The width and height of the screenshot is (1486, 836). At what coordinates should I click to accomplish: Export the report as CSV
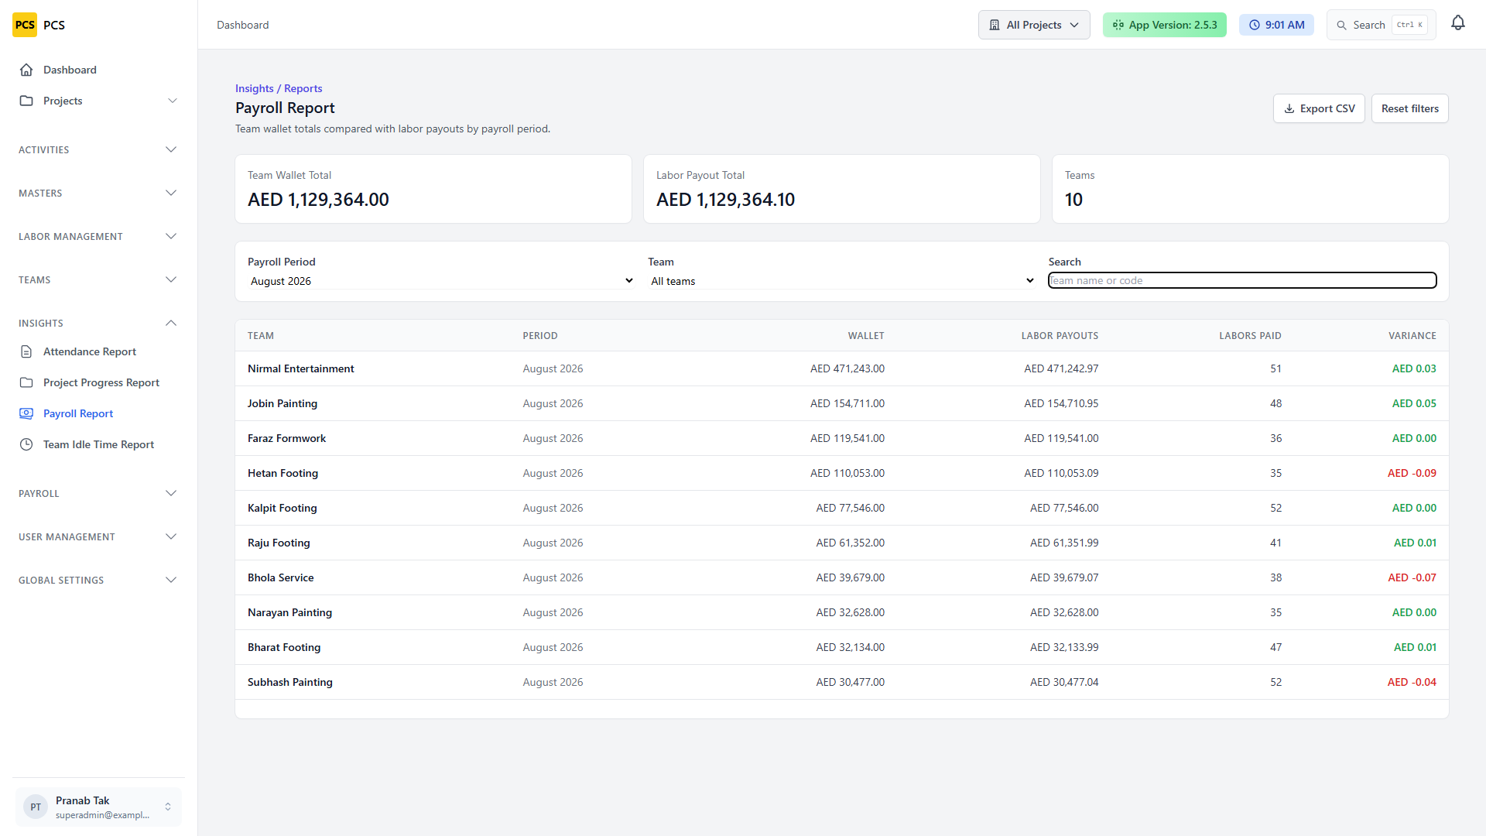1319,108
